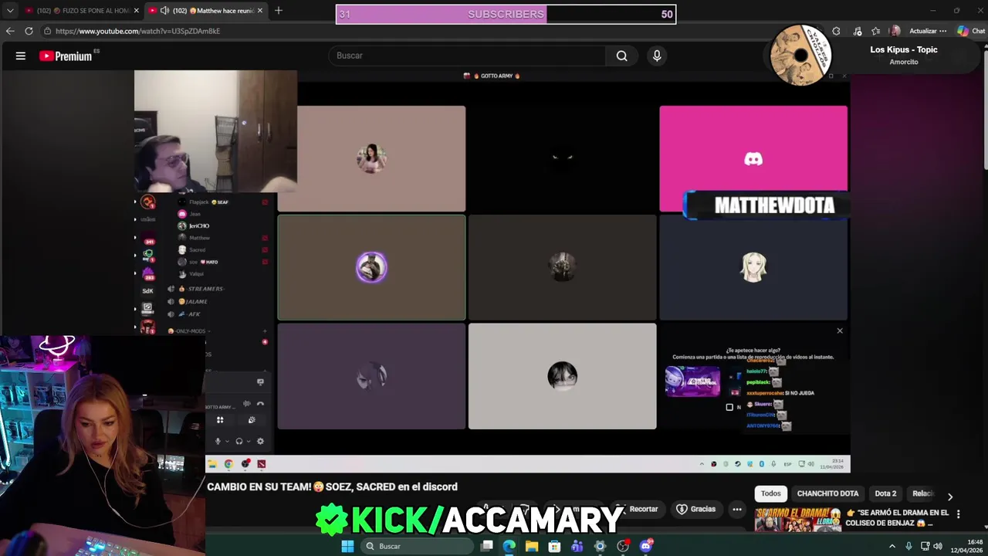Select the pink Discord logo call tile

[753, 158]
